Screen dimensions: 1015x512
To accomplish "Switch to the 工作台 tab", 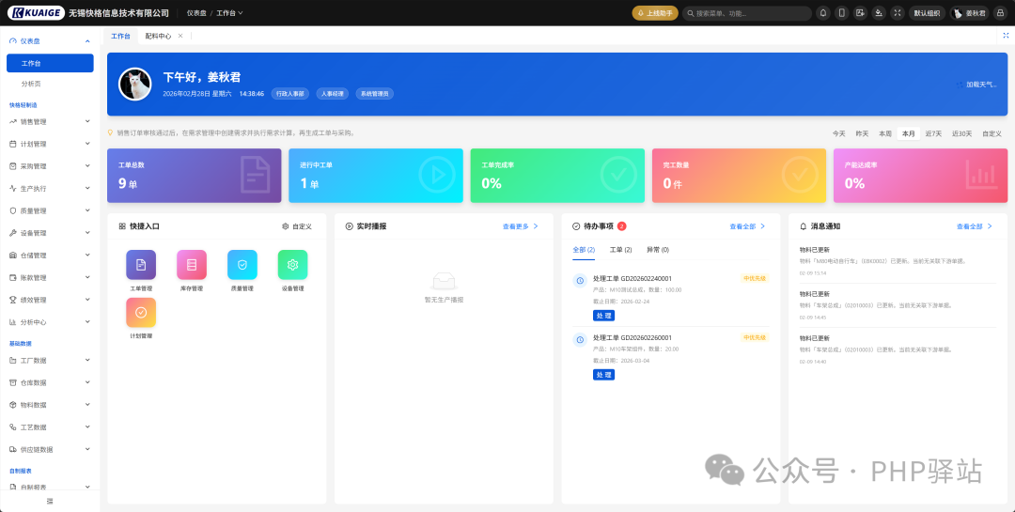I will (120, 37).
